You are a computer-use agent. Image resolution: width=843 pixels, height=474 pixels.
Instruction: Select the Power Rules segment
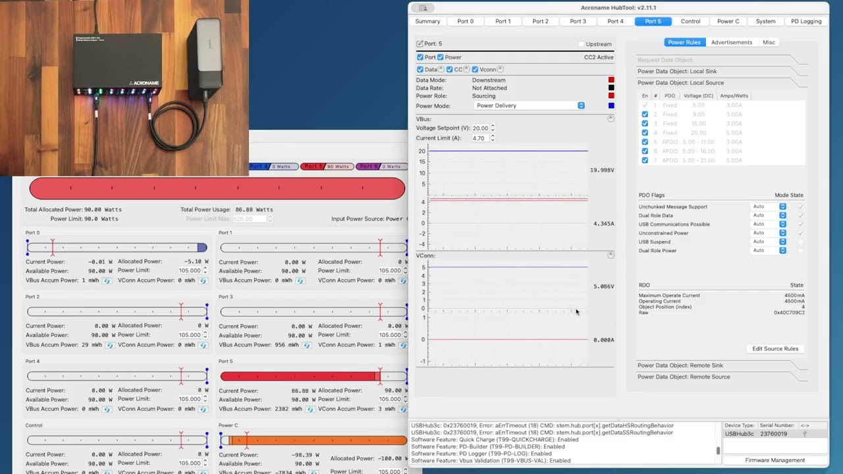pos(684,42)
